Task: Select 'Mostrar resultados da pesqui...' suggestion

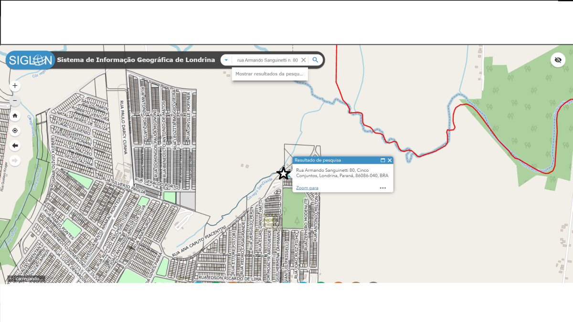Action: [269, 74]
